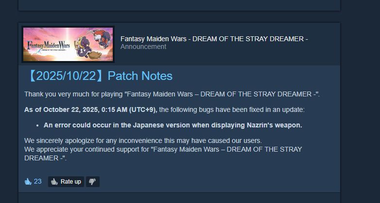The width and height of the screenshot is (380, 203).
Task: Click thumbs-up glyph inside Rate up button
Action: point(54,182)
